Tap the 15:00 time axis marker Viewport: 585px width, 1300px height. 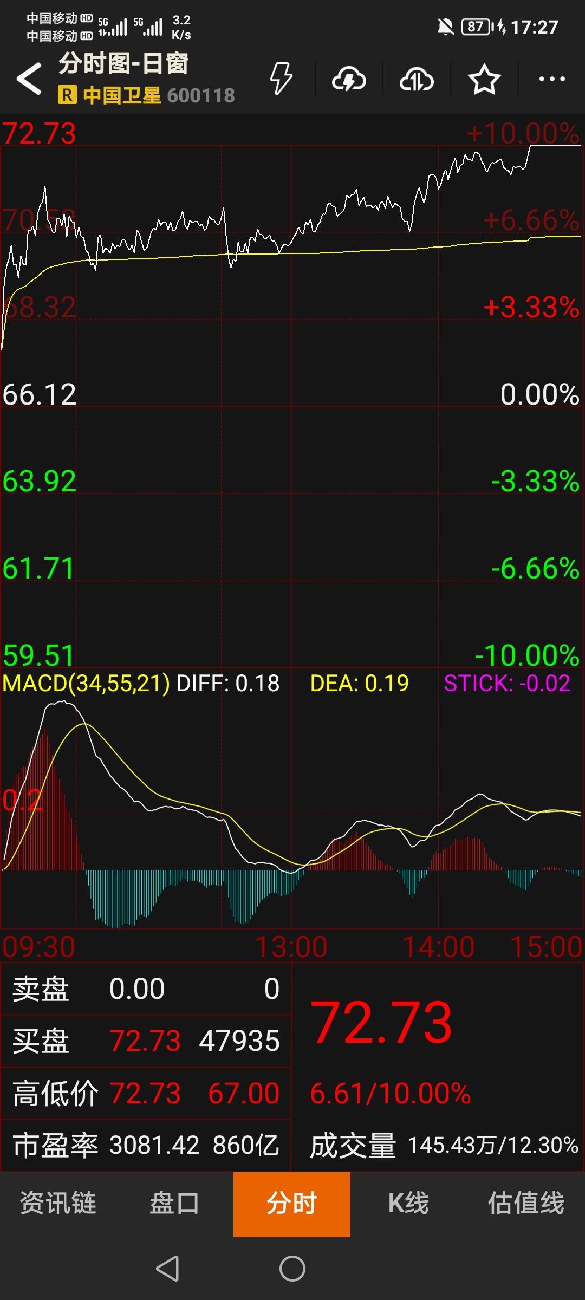point(546,947)
